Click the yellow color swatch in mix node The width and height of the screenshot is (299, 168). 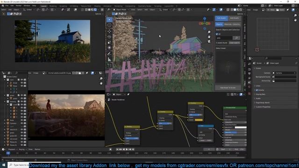coord(198,120)
